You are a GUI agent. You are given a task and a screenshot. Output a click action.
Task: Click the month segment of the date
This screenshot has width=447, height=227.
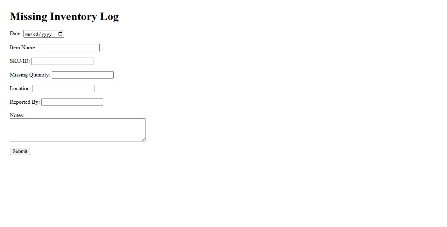point(28,34)
